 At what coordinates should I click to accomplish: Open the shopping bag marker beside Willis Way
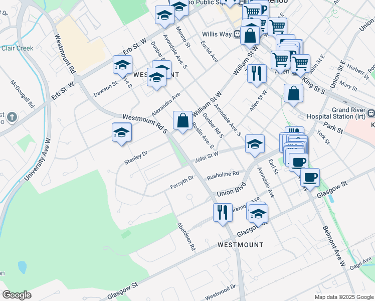(x=250, y=35)
